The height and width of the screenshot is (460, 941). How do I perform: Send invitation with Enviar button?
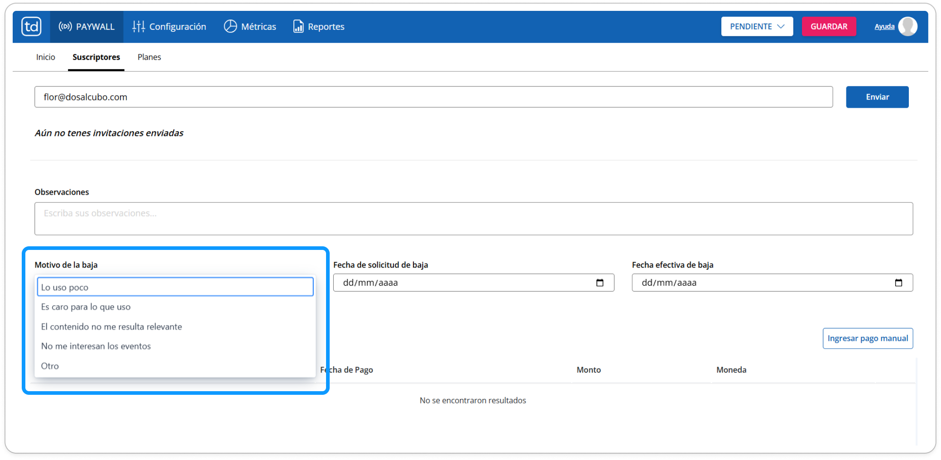tap(877, 97)
